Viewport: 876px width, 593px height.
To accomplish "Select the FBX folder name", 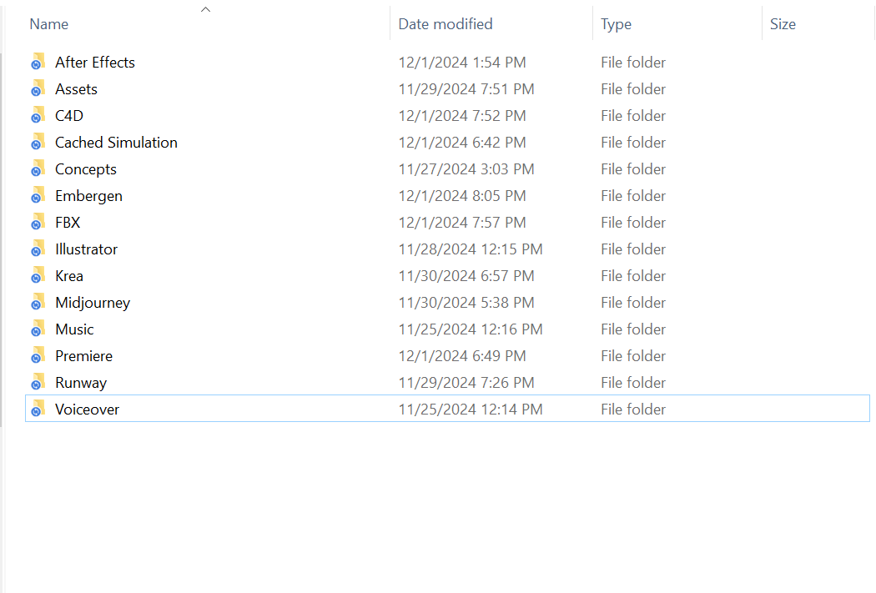I will (68, 222).
